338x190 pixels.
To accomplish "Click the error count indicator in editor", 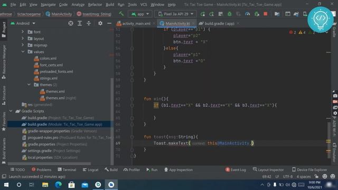I will pos(293,32).
